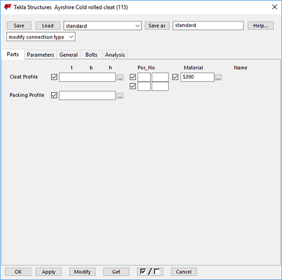This screenshot has height=280, width=282.
Task: Toggle all checkboxes on/off button
Action: (x=150, y=272)
